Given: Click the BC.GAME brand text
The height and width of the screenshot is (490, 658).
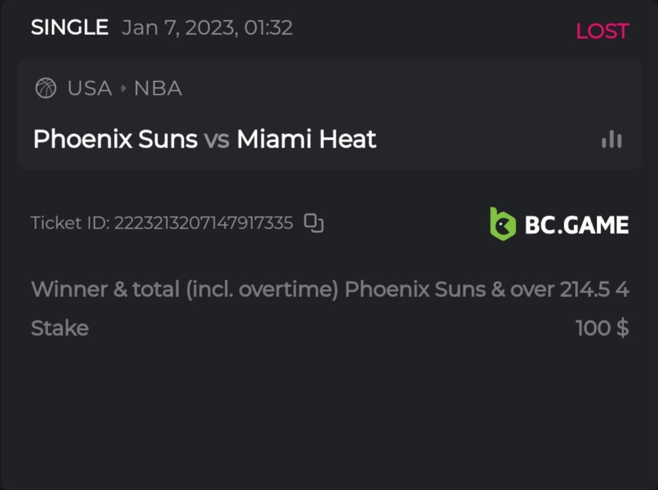Looking at the screenshot, I should pos(576,225).
